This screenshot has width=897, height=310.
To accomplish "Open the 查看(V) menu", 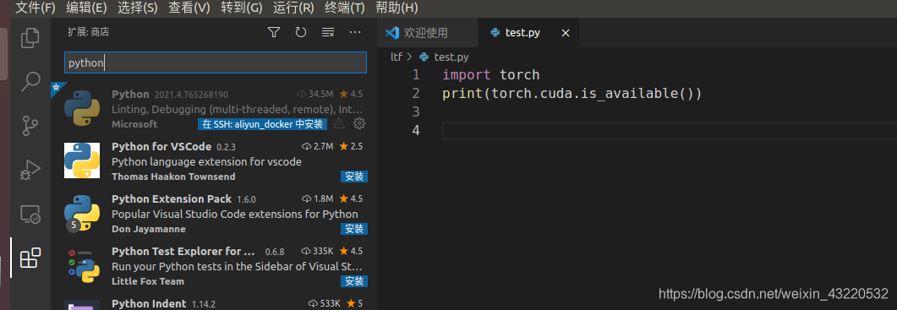I will (x=189, y=8).
